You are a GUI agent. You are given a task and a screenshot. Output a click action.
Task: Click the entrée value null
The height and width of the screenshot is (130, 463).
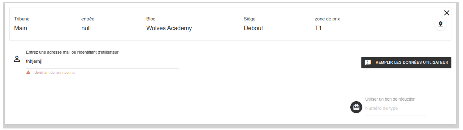click(x=86, y=28)
